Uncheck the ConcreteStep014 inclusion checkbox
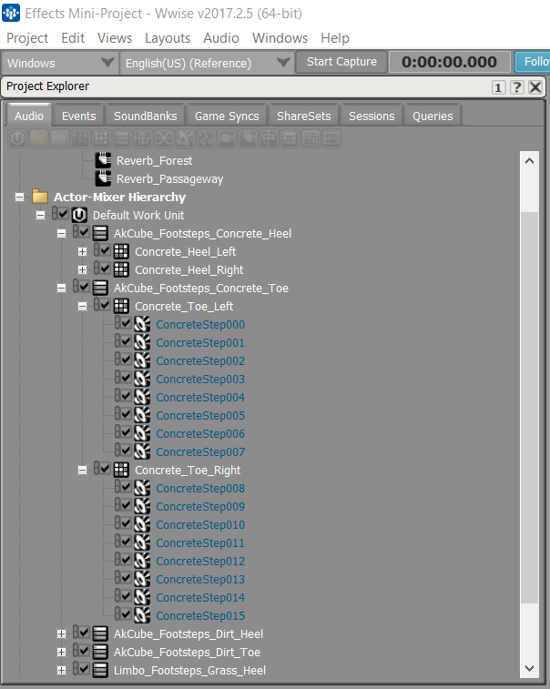 (127, 596)
